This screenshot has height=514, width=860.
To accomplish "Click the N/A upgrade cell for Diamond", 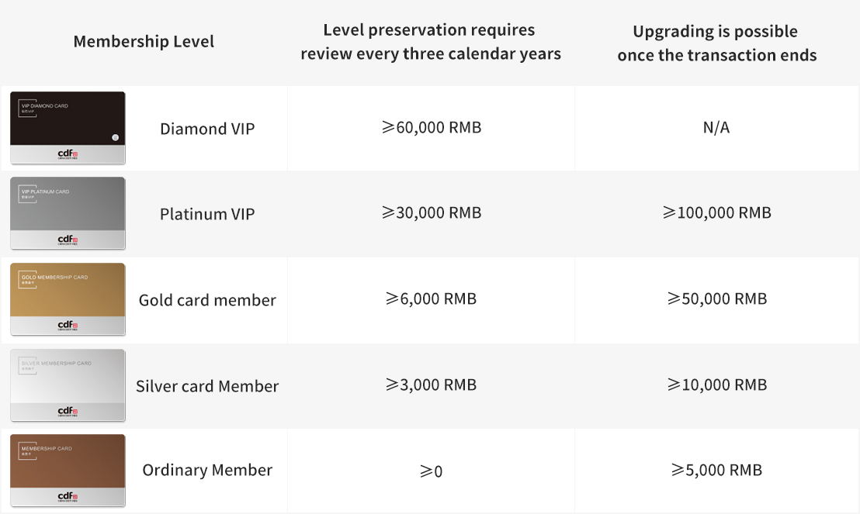I will (716, 128).
